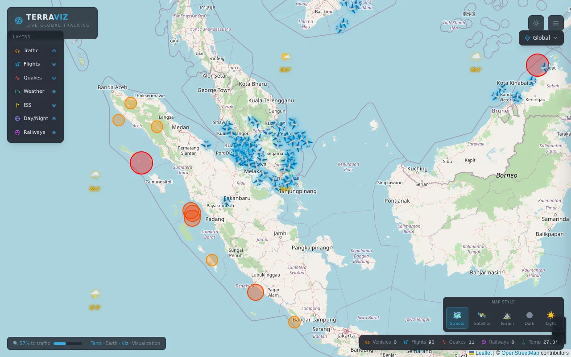This screenshot has height=357, width=571.
Task: Click the magnifier icon beside '57% to traffic'
Action: tap(15, 344)
